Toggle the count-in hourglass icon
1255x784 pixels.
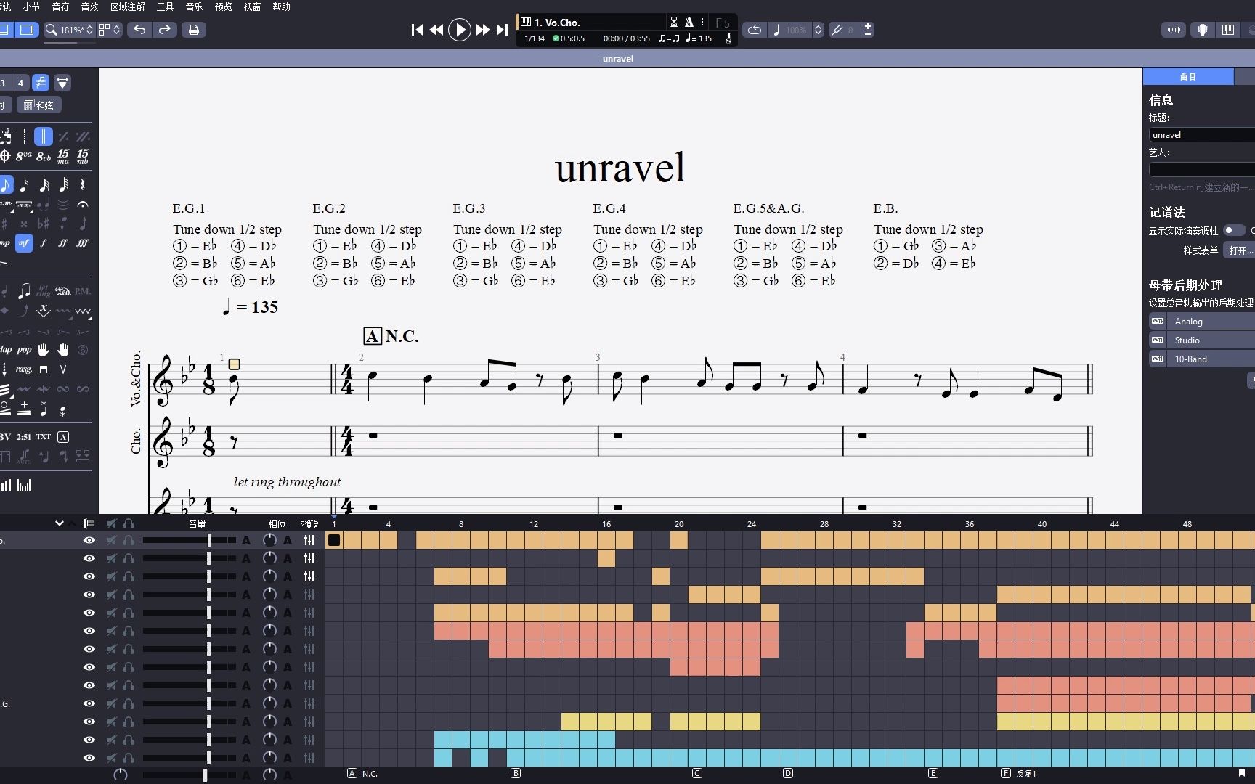point(674,22)
